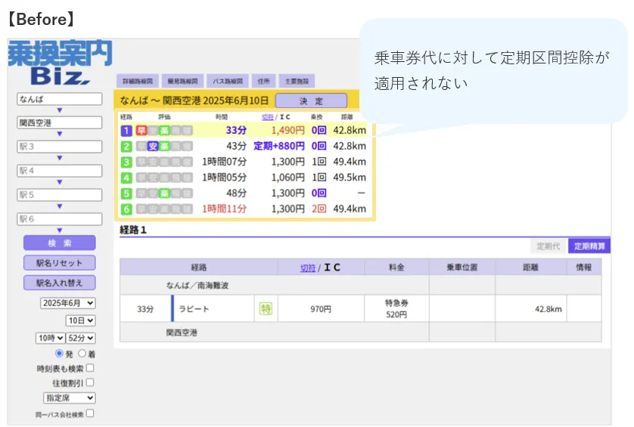Expand the 10日 day dropdown
634x427 pixels.
82,320
